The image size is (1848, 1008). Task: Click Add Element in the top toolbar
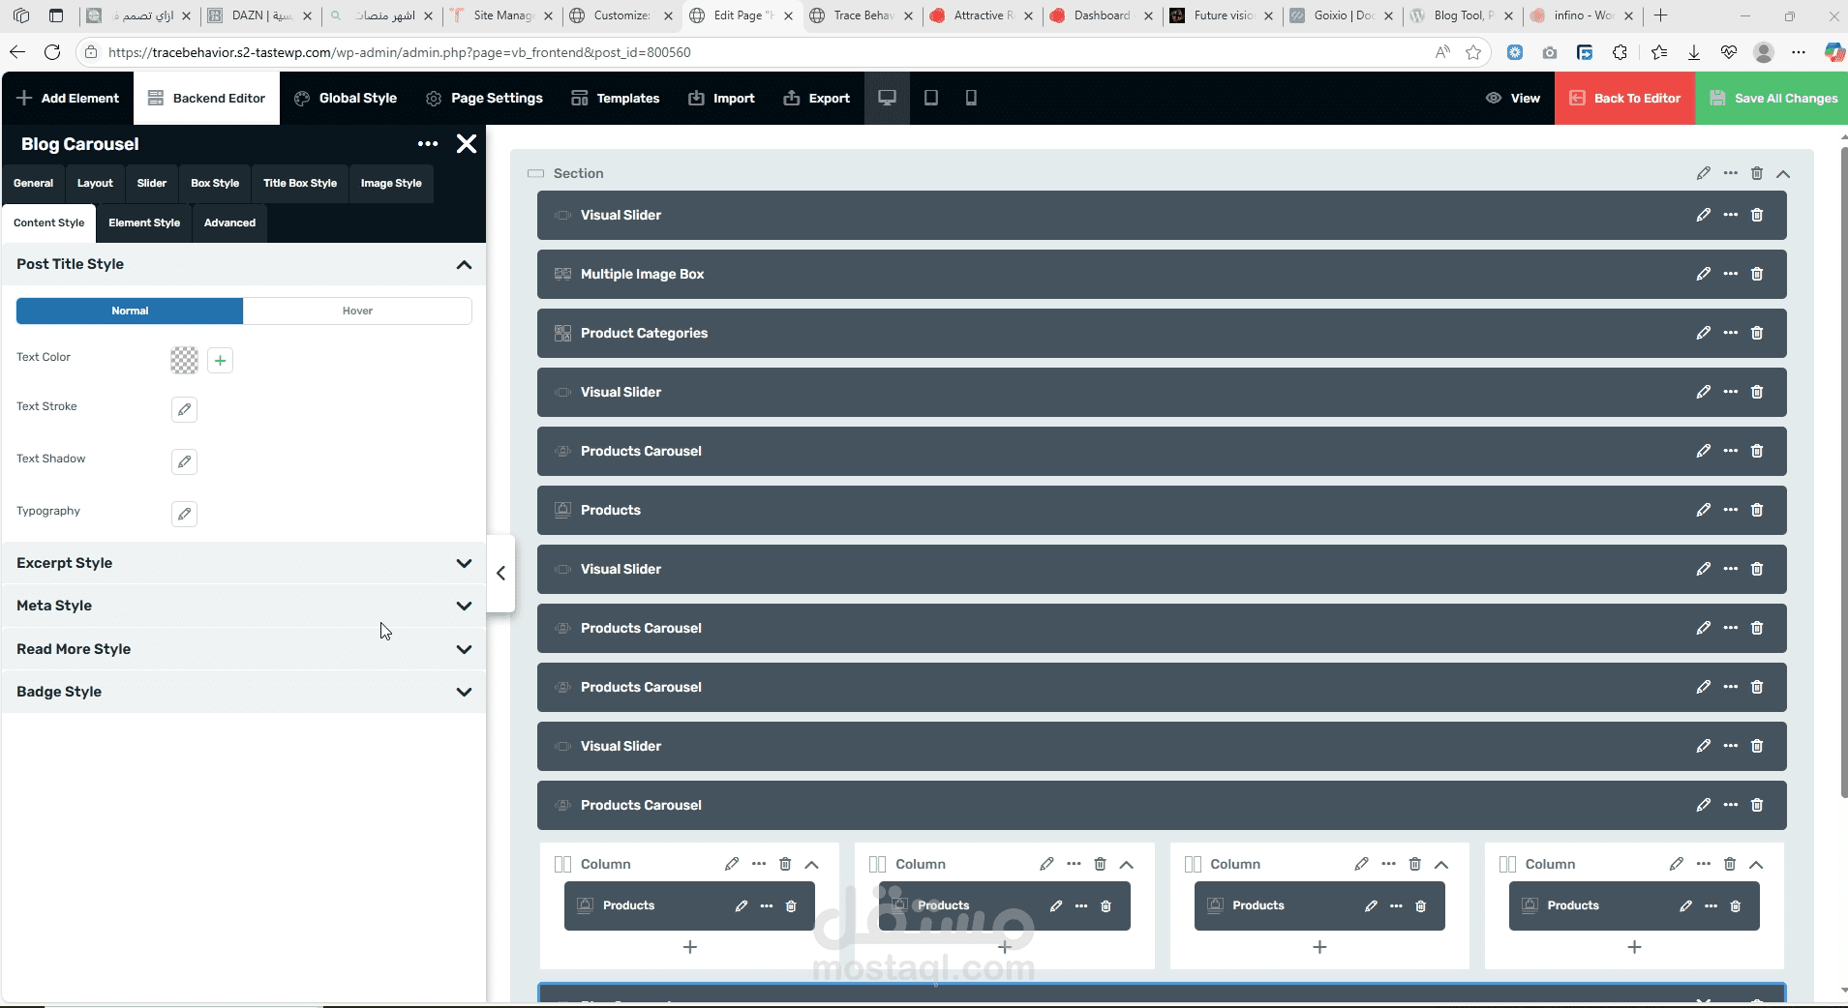tap(68, 98)
